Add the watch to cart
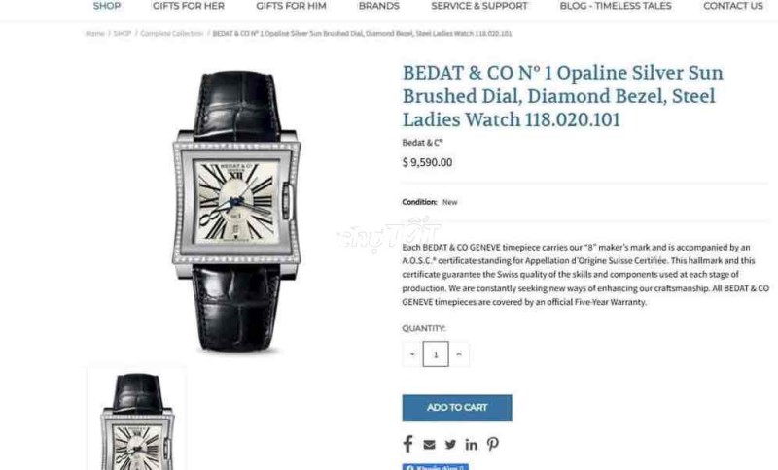The image size is (778, 470). (x=457, y=408)
